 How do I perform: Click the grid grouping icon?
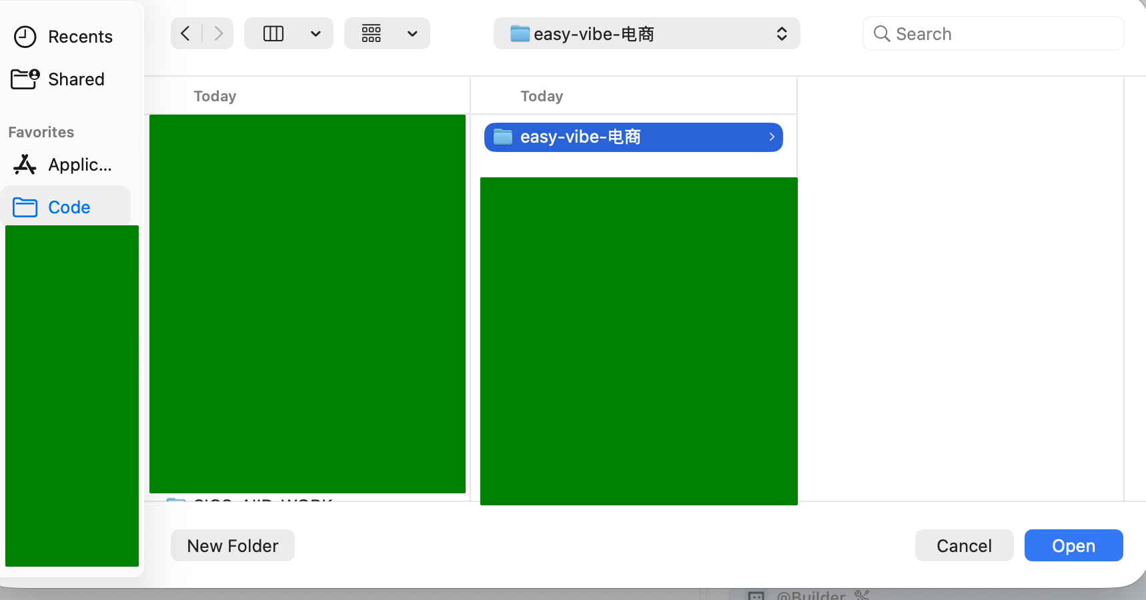pos(372,33)
